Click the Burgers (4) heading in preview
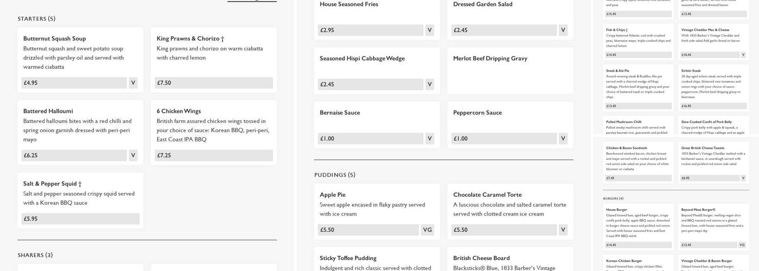The height and width of the screenshot is (271, 759). tap(613, 198)
